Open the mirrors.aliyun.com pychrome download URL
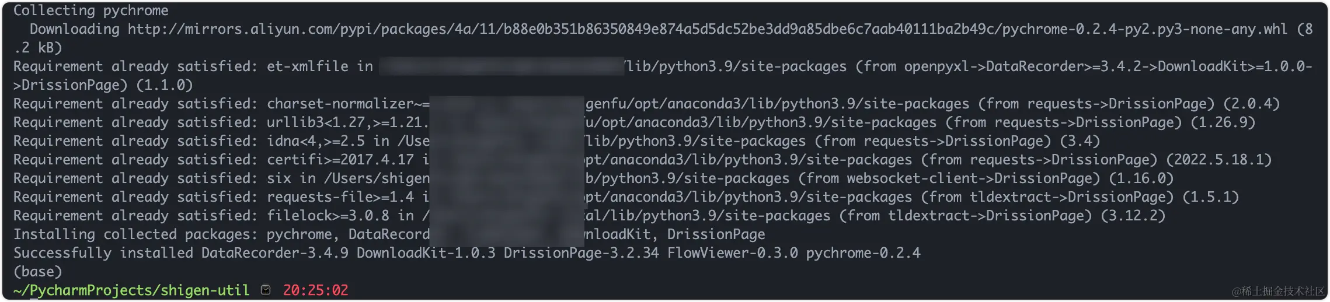The width and height of the screenshot is (1330, 302). (708, 29)
